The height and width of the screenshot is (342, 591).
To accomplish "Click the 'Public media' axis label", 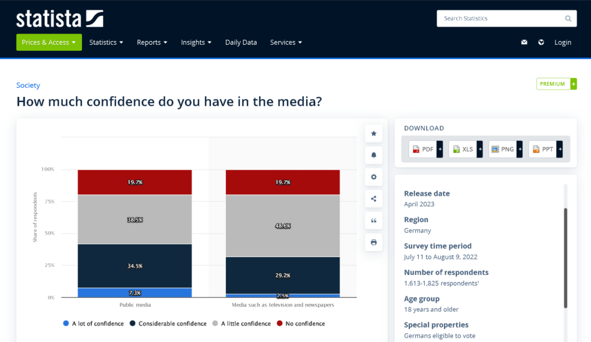I will tap(135, 305).
